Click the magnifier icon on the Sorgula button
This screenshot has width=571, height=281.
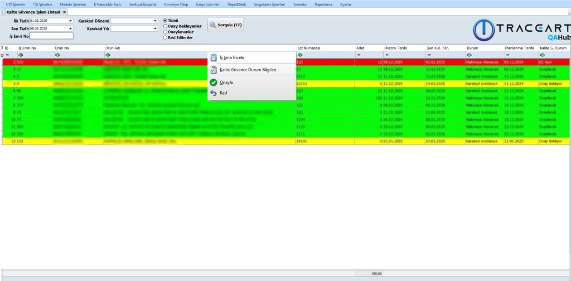click(x=213, y=25)
